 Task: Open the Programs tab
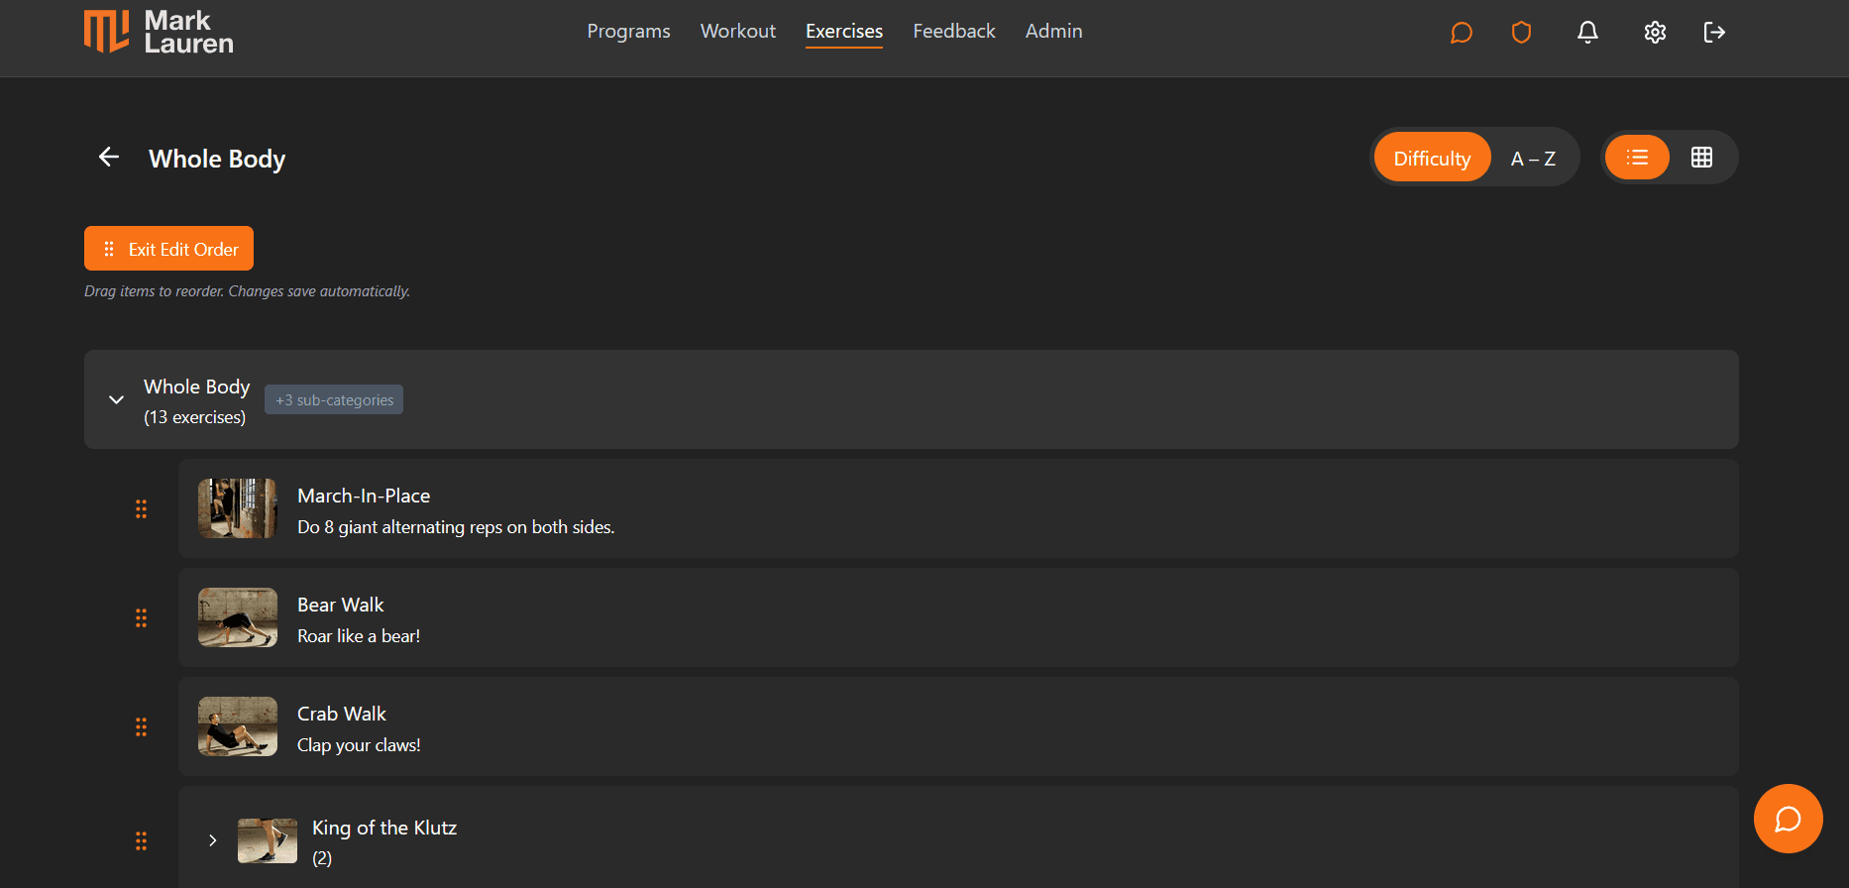pos(628,31)
